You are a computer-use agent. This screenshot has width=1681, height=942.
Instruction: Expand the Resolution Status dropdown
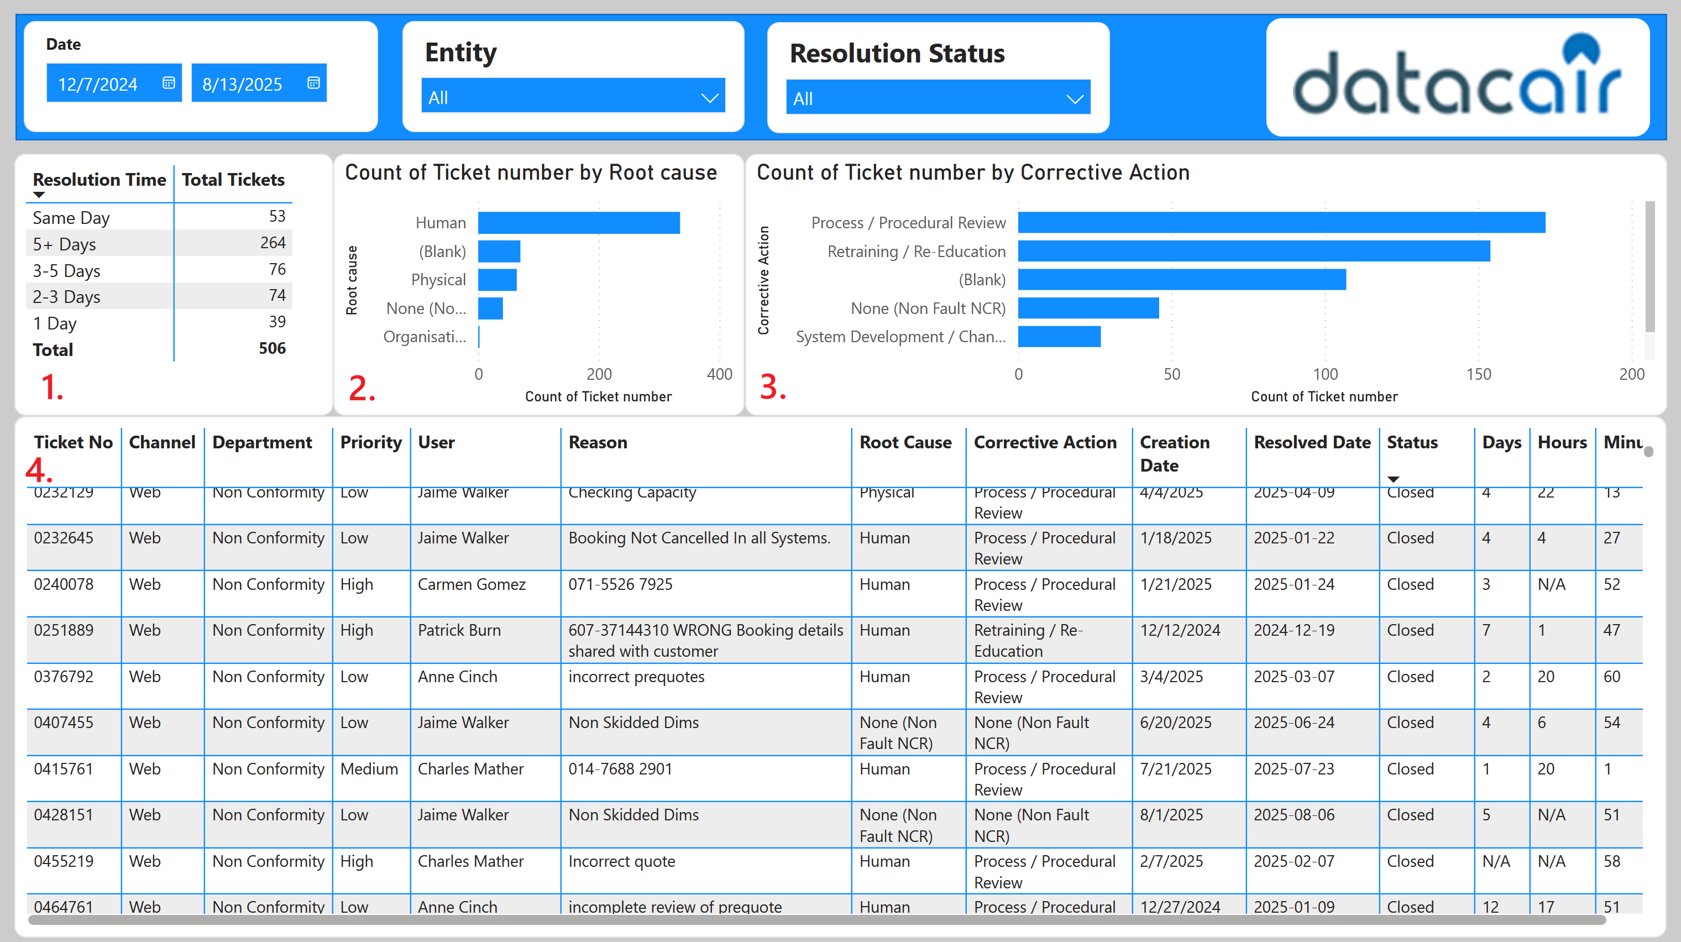click(1074, 98)
